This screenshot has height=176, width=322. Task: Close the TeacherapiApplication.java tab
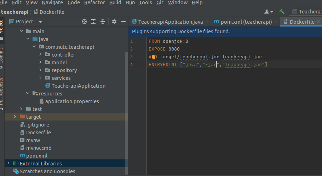pyautogui.click(x=207, y=22)
